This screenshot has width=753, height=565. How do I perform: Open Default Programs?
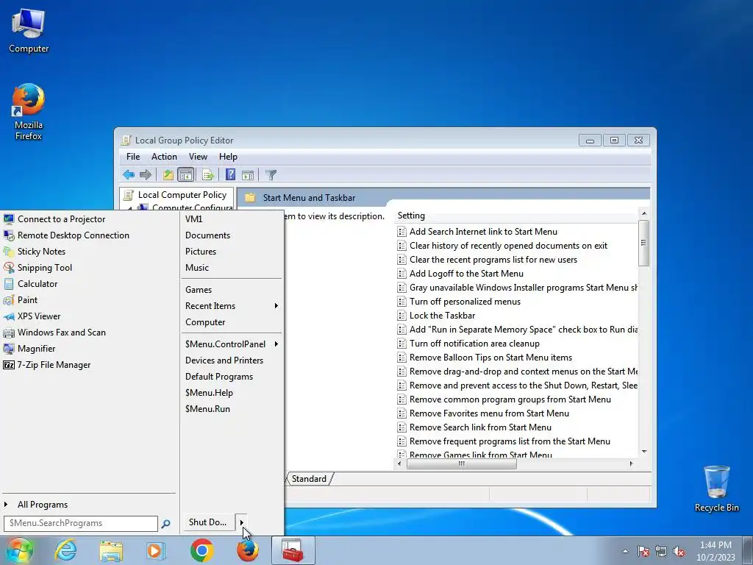click(219, 377)
